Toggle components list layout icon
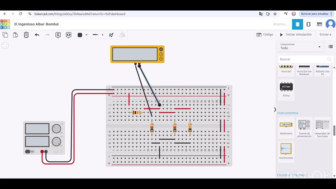This screenshot has height=189, width=336. coord(330,47)
